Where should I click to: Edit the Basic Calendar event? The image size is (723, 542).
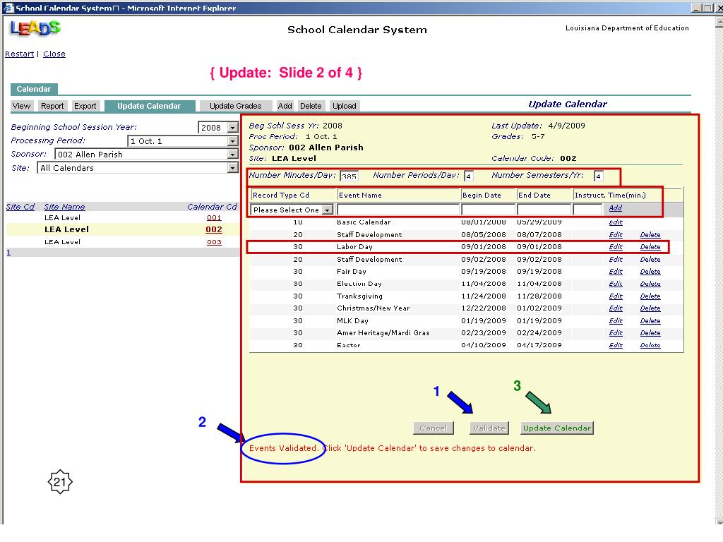pyautogui.click(x=616, y=222)
